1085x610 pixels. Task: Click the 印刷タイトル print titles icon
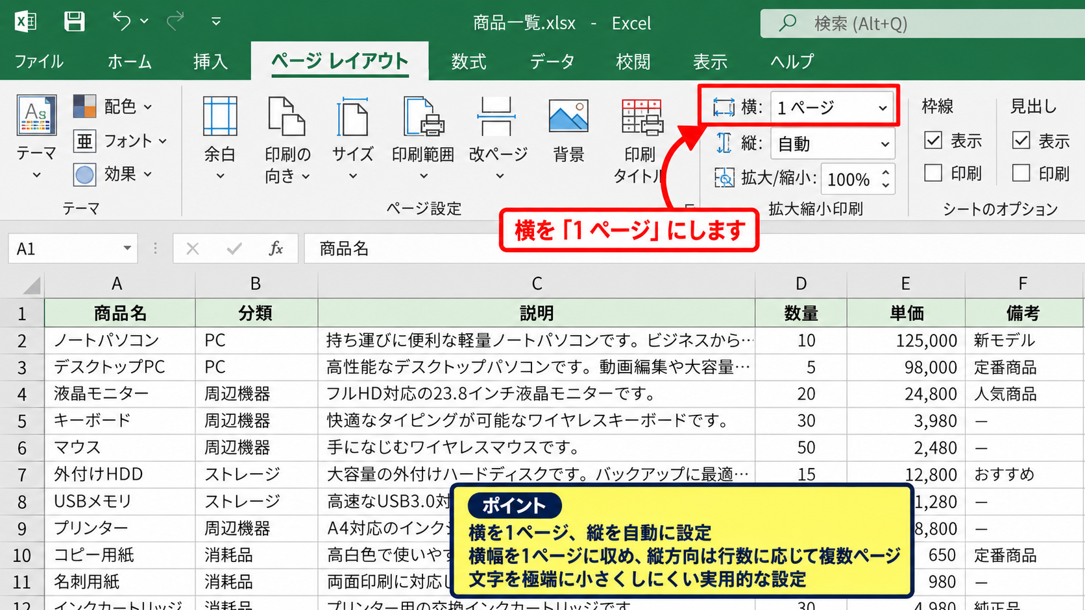(642, 117)
